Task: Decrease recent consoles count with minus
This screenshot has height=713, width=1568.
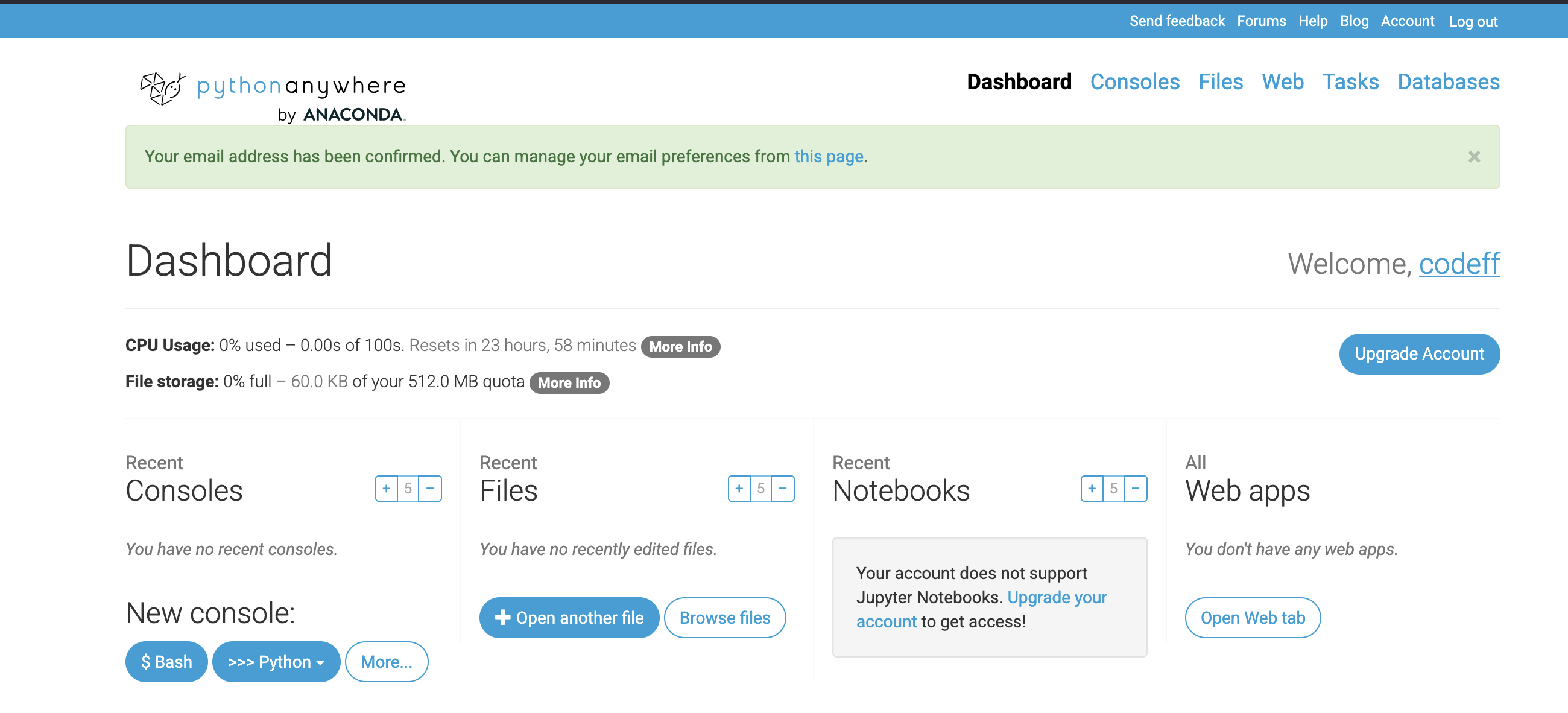Action: 430,489
